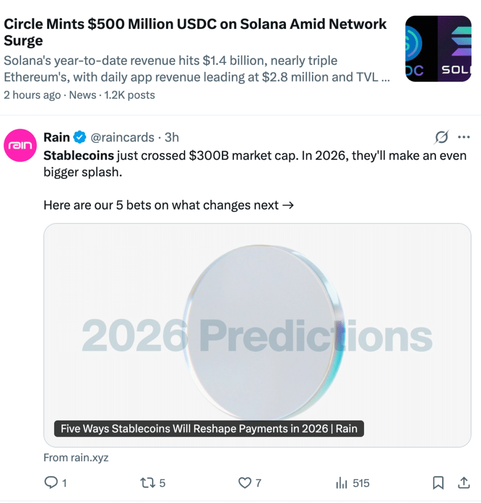Click Rain's pink profile avatar

pyautogui.click(x=21, y=146)
